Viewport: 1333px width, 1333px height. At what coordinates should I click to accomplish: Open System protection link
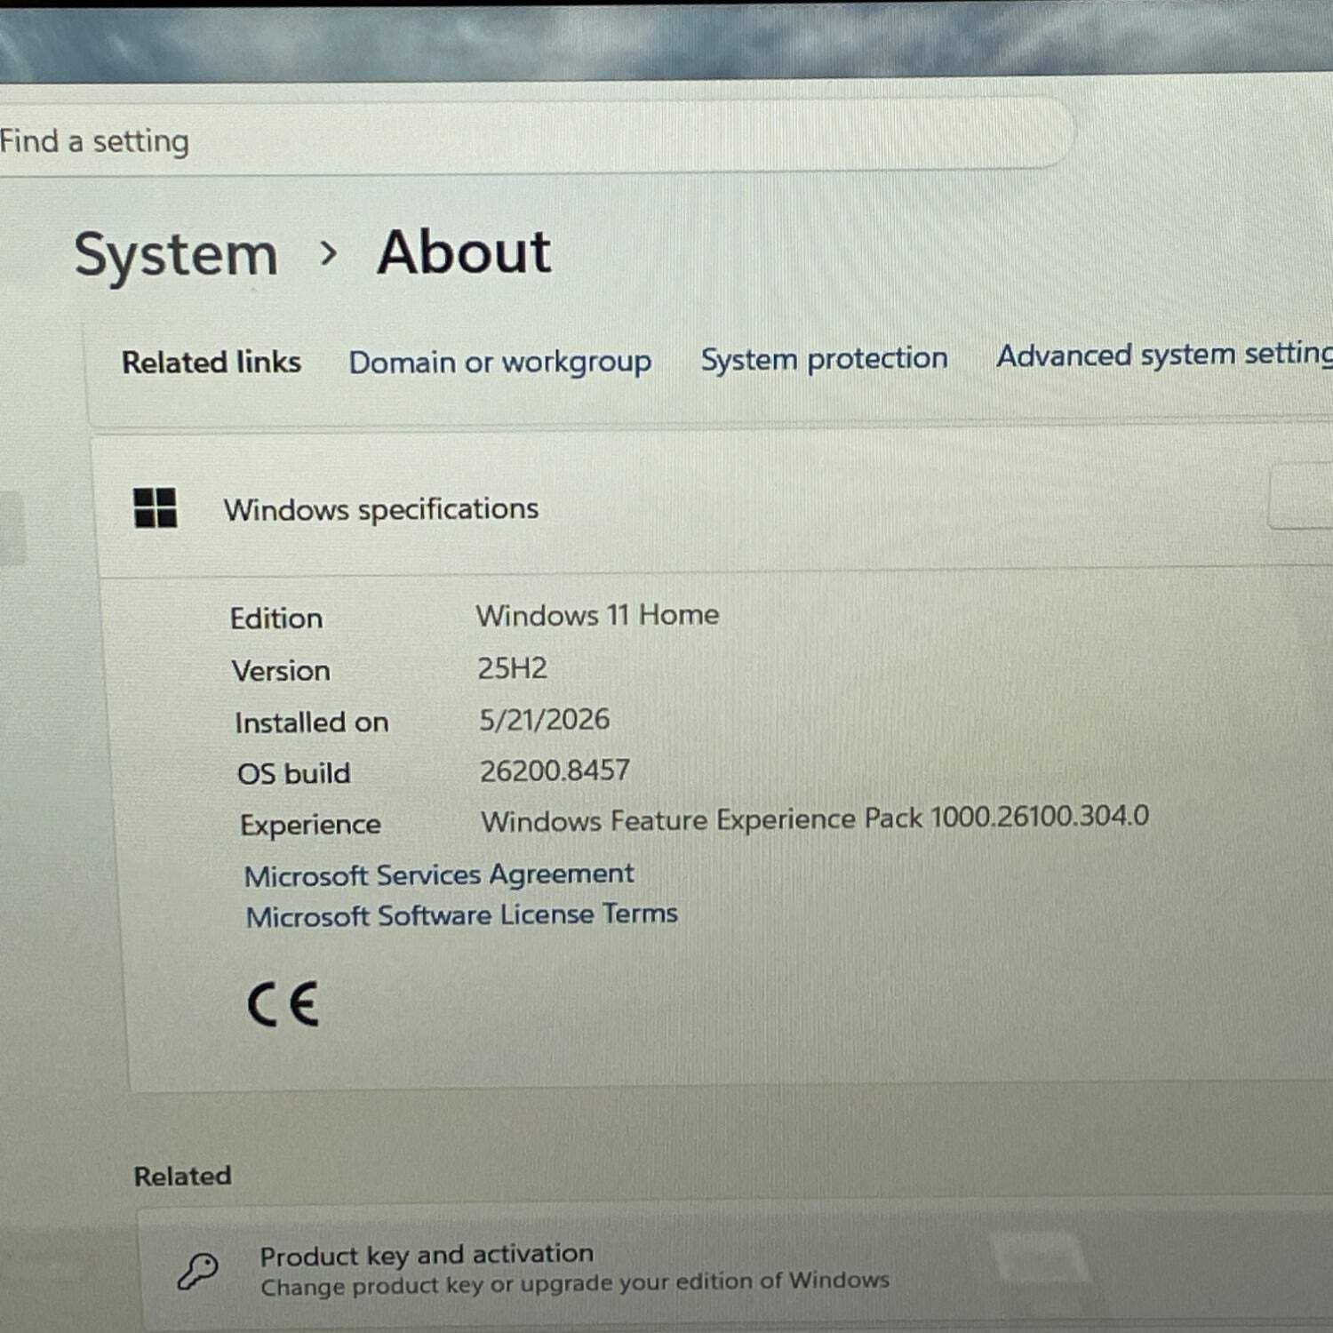pyautogui.click(x=824, y=358)
